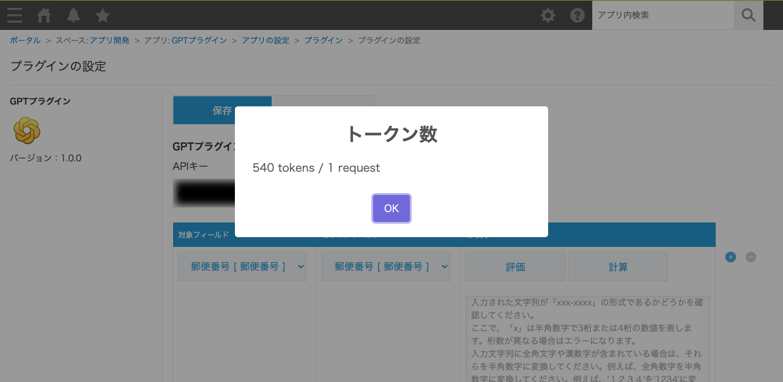783x382 pixels.
Task: Dismiss the token count dialog with OK
Action: coord(391,208)
